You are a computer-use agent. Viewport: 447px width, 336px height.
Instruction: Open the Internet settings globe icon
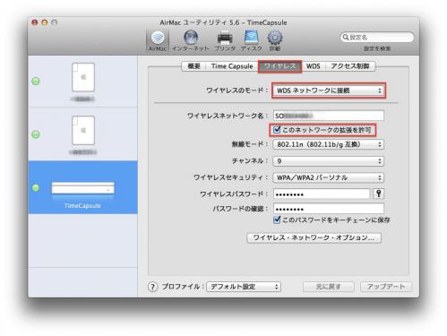(191, 40)
